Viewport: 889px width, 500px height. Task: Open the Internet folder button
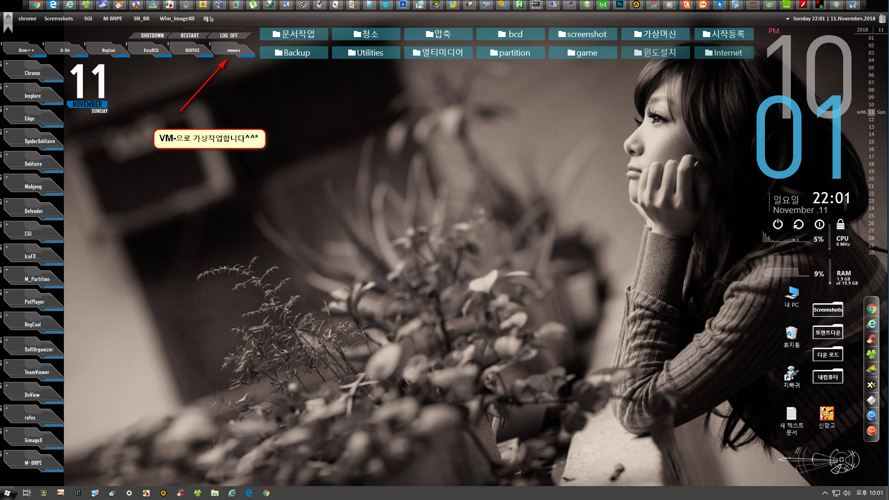(724, 53)
